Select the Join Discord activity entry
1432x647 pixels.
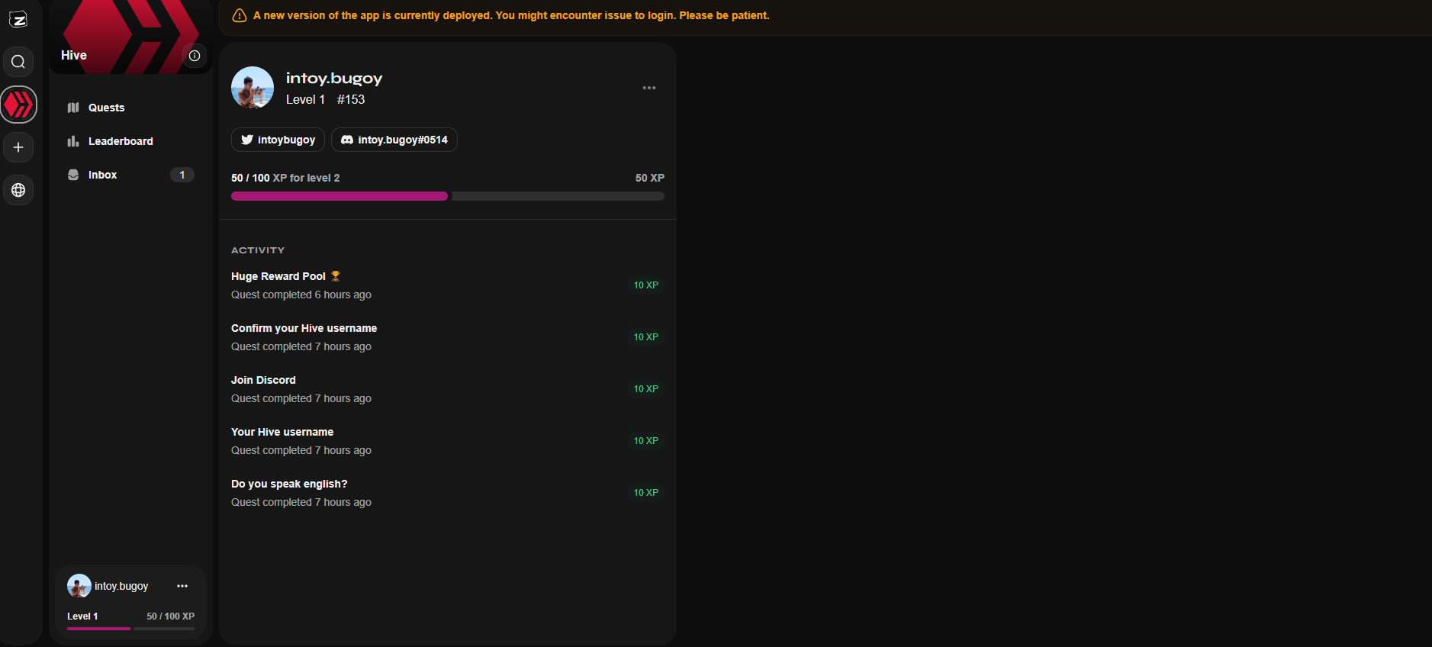coord(263,380)
